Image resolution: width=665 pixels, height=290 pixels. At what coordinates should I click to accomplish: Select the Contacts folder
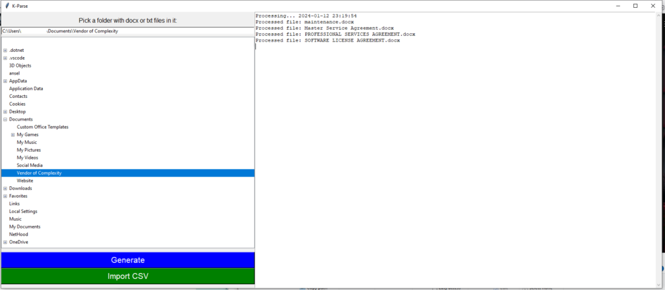coord(18,96)
